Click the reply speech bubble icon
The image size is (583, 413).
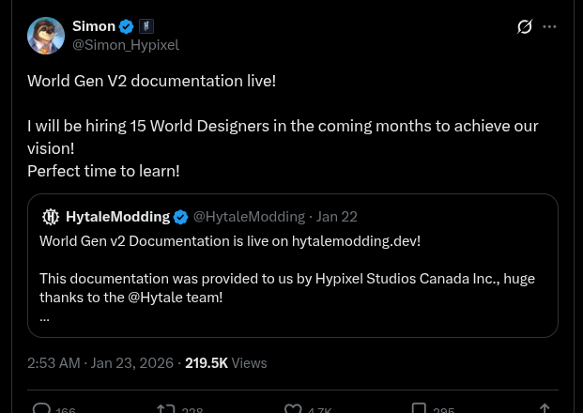point(42,408)
